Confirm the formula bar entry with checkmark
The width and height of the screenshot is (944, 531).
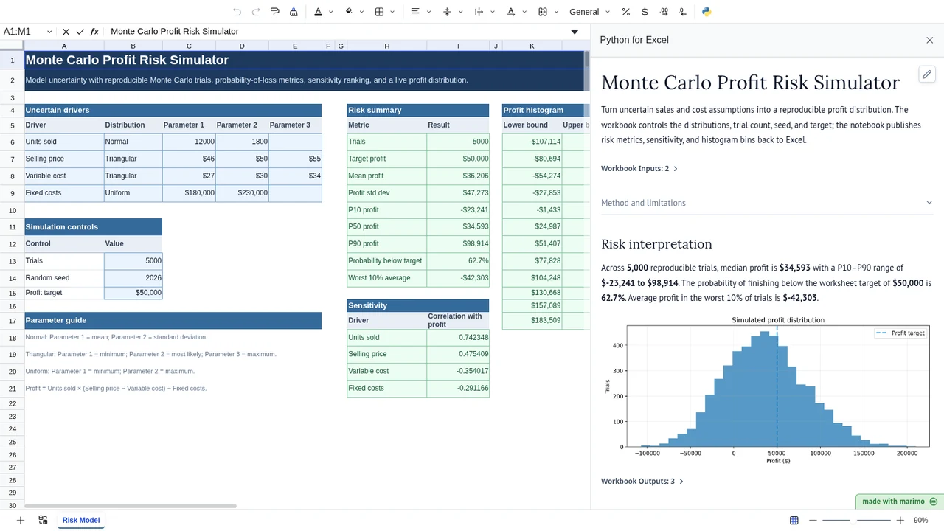pyautogui.click(x=80, y=32)
